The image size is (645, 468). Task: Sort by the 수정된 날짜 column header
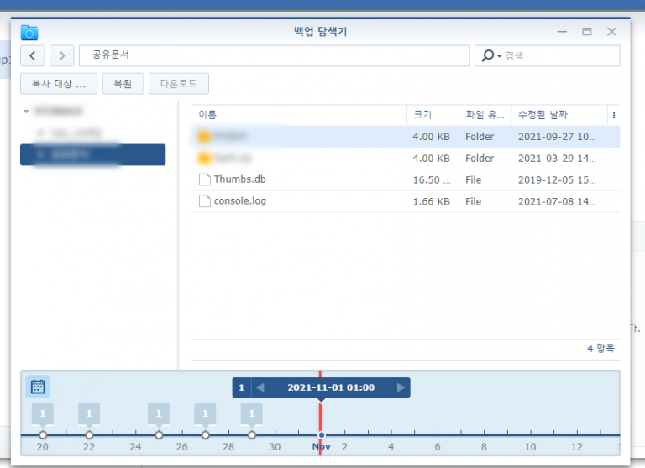coord(559,115)
